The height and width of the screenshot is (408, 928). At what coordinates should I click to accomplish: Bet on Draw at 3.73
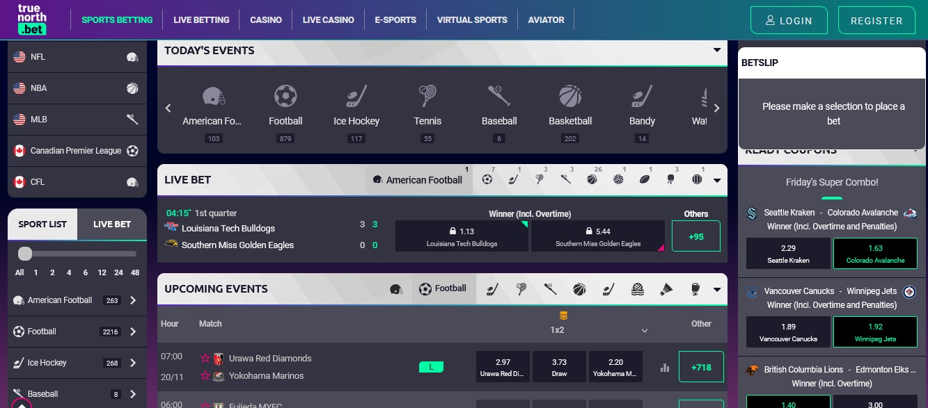coord(559,367)
